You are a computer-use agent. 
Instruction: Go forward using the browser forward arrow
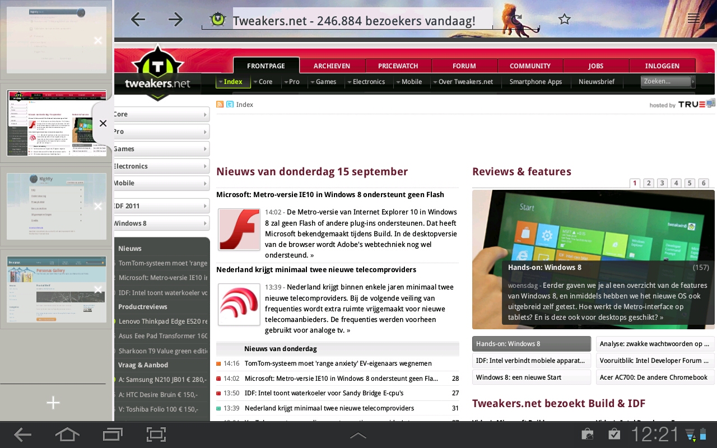click(x=176, y=20)
